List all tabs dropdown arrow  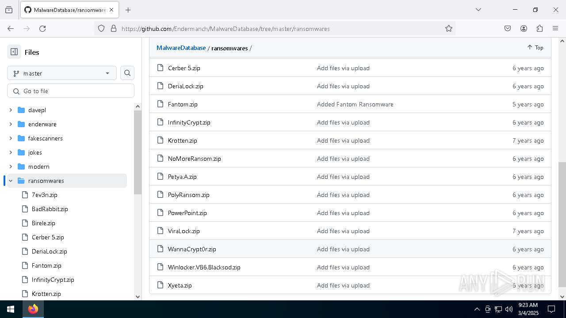[478, 10]
